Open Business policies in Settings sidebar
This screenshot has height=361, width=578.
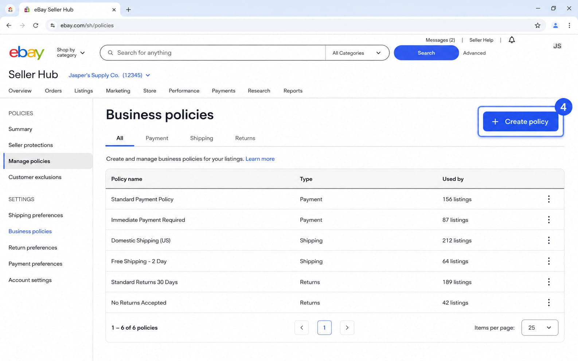pos(30,231)
